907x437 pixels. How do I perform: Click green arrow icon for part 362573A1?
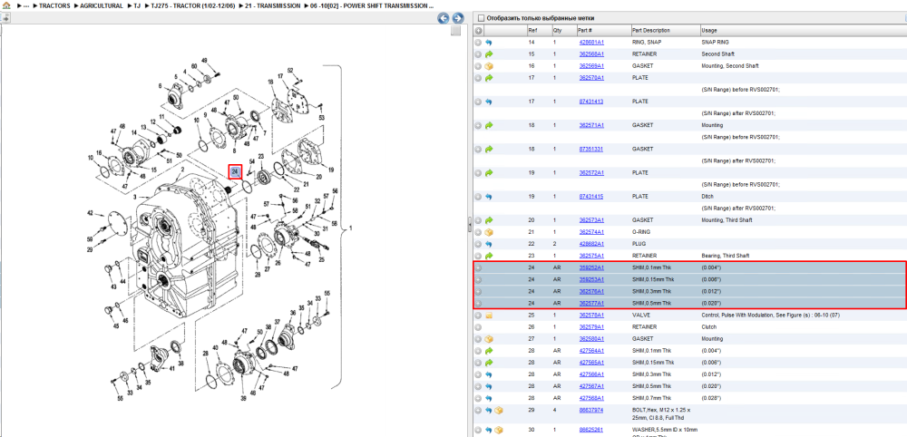tap(488, 220)
